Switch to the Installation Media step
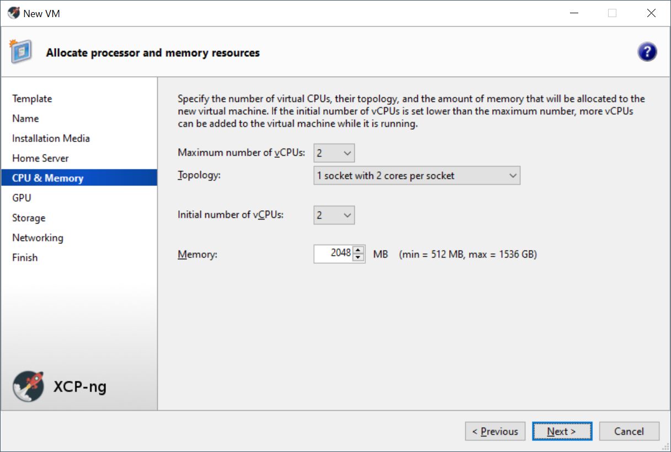Image resolution: width=671 pixels, height=452 pixels. click(51, 139)
